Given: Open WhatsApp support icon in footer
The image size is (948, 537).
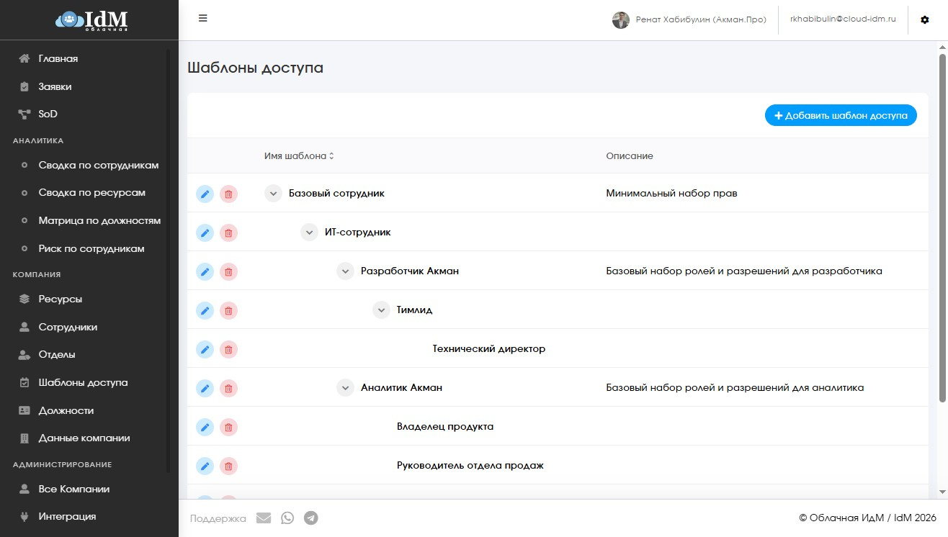Looking at the screenshot, I should (287, 518).
